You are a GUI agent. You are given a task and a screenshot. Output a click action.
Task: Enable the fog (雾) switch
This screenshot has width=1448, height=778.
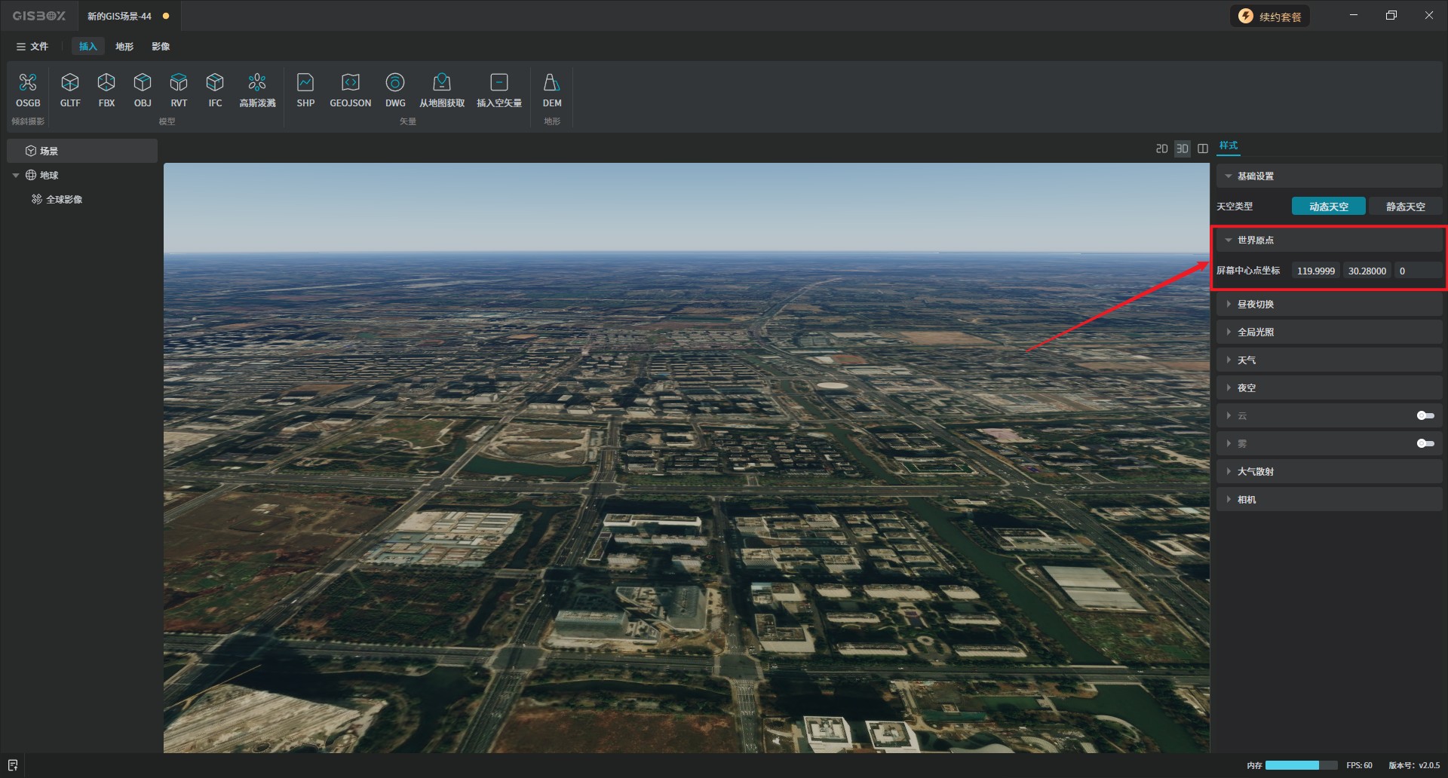point(1425,443)
